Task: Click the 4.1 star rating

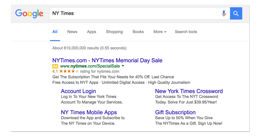Action: [66, 71]
